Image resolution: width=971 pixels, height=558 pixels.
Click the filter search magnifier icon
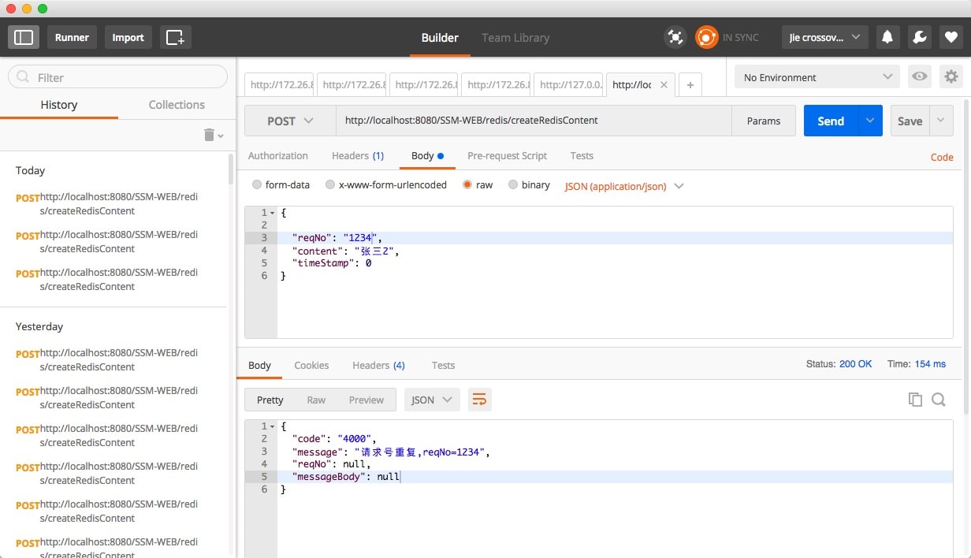coord(23,77)
